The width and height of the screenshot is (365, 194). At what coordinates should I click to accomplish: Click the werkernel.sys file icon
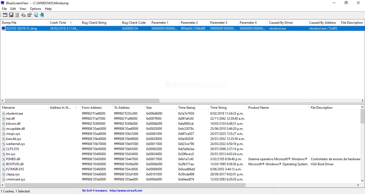3,144
